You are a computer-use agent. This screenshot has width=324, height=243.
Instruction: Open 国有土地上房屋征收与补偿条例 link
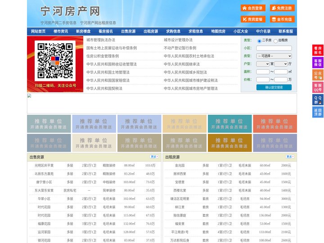[112, 48]
